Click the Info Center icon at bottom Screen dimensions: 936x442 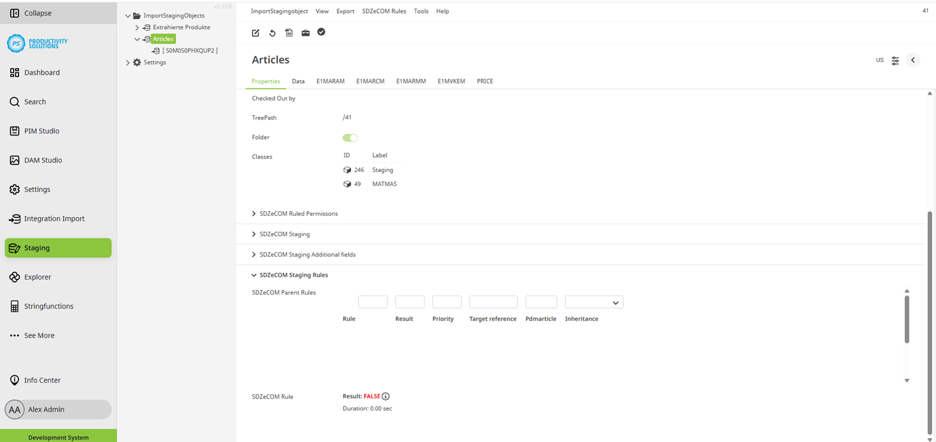14,380
